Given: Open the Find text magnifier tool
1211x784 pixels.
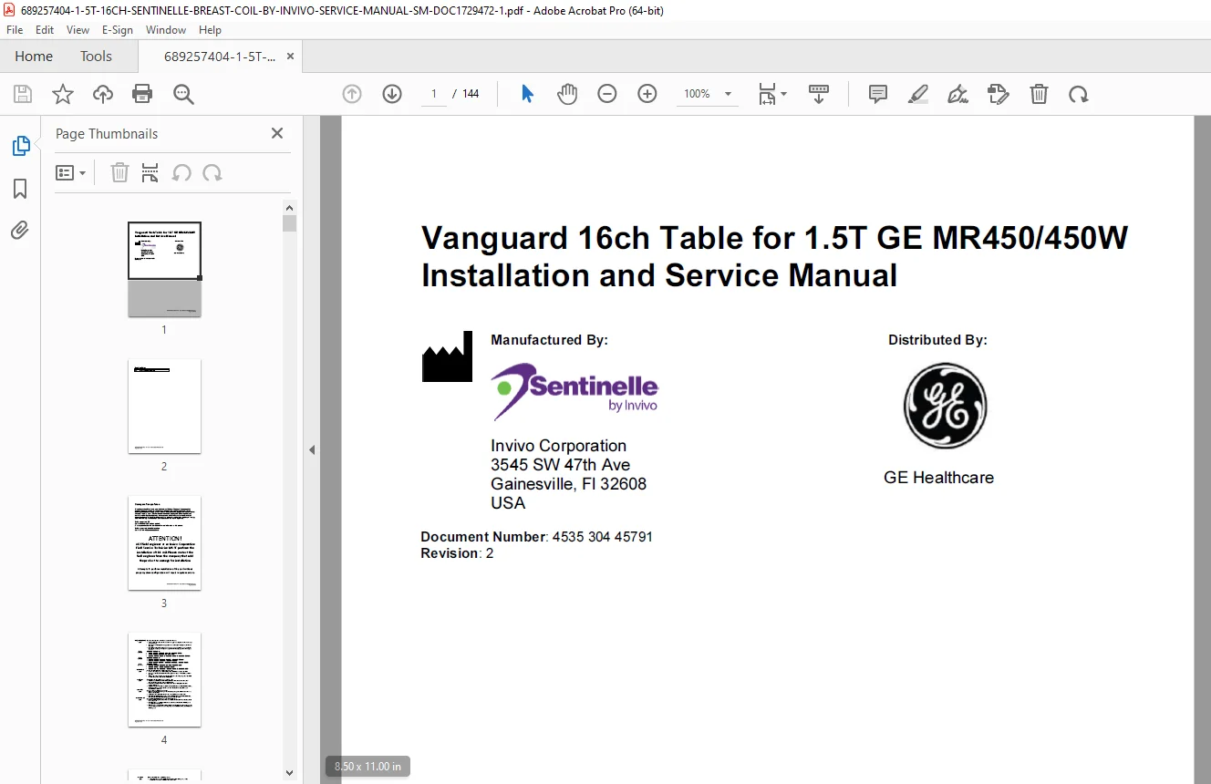Looking at the screenshot, I should [183, 94].
